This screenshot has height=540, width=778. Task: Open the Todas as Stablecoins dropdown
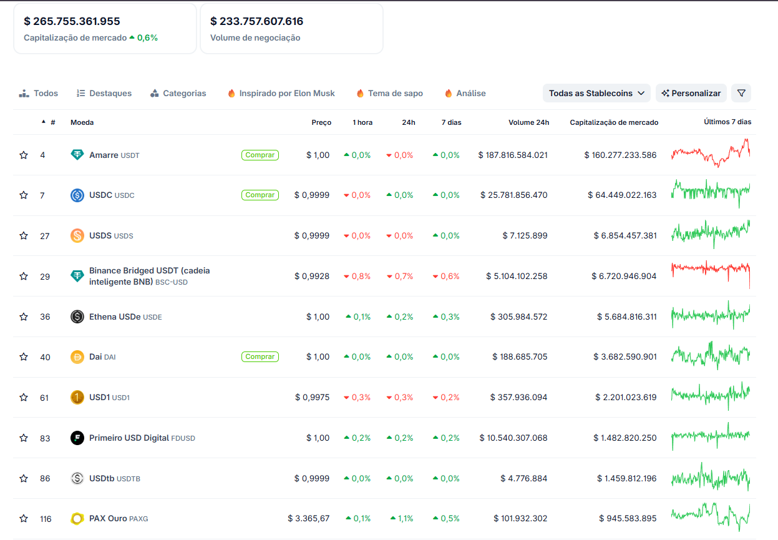pos(596,93)
